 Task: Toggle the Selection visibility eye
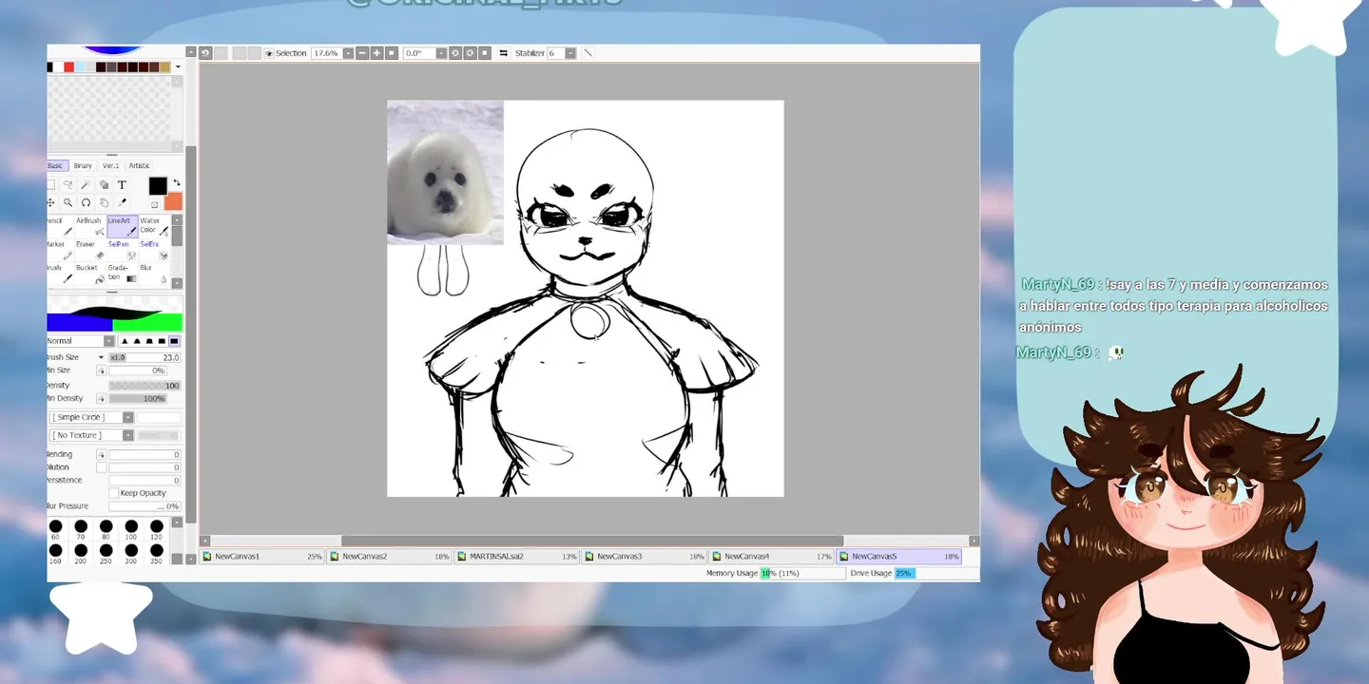269,53
